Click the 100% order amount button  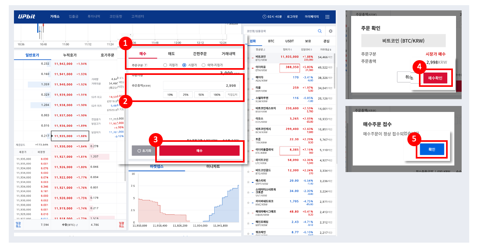coord(217,95)
